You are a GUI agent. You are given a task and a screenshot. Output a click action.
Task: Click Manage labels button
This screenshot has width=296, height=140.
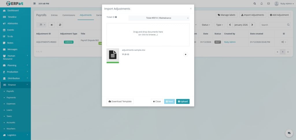[227, 15]
